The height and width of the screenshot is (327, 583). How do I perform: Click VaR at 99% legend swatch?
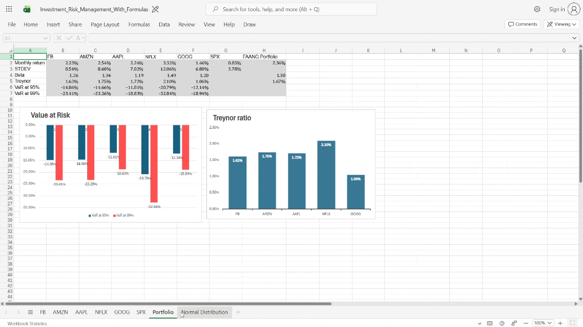click(x=115, y=216)
